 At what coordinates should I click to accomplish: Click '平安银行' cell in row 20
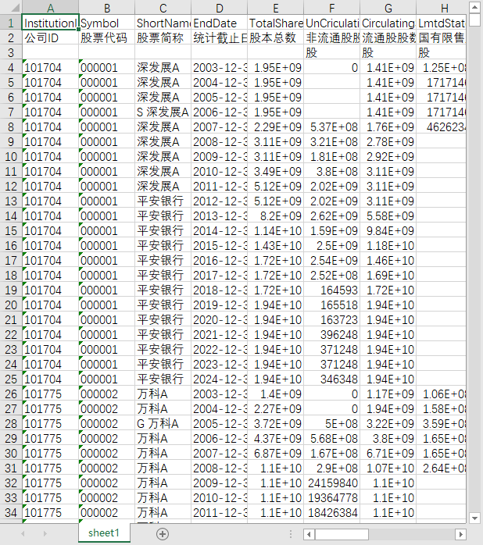(163, 305)
